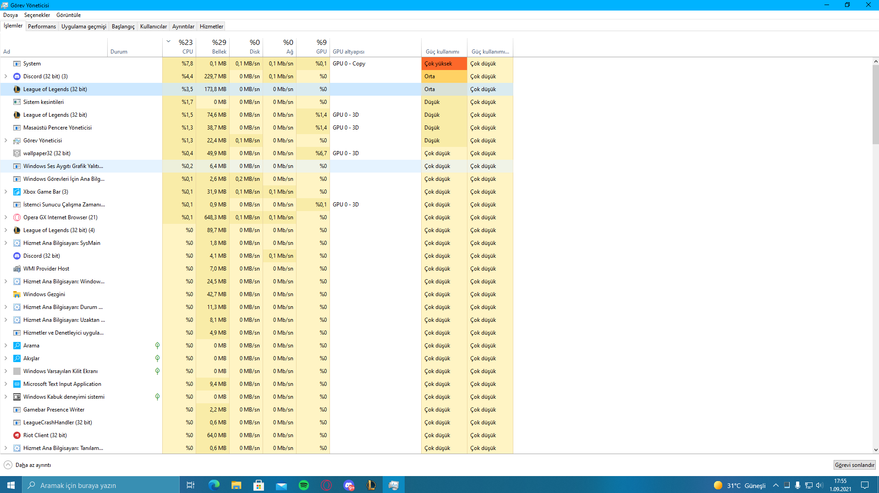Click the Masaüstü Pencere Yöneticisi icon
The image size is (879, 493).
[x=17, y=128]
